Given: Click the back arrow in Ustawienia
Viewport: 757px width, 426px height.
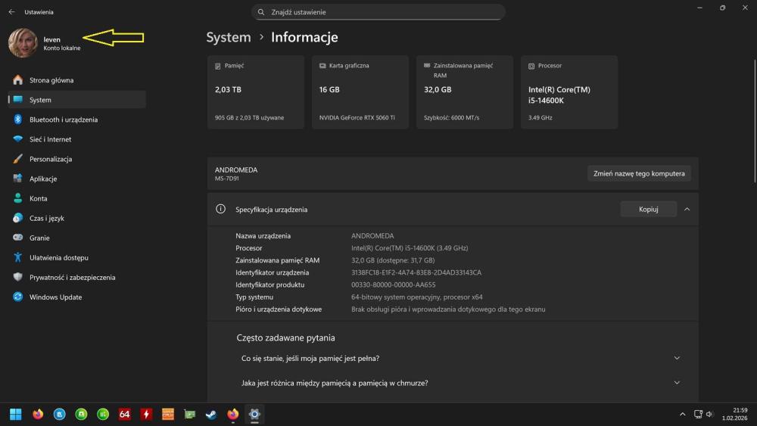Looking at the screenshot, I should [x=11, y=12].
